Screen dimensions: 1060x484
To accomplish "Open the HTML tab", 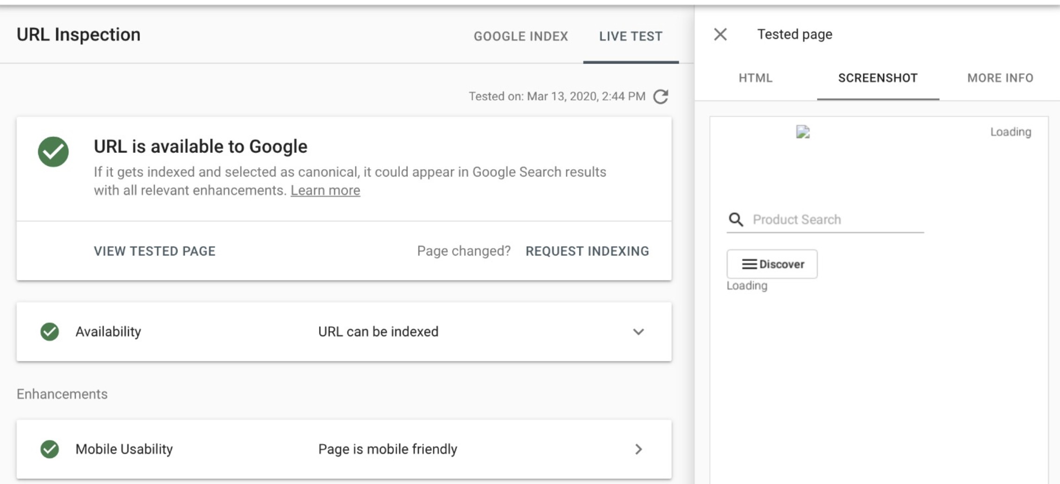I will (755, 78).
